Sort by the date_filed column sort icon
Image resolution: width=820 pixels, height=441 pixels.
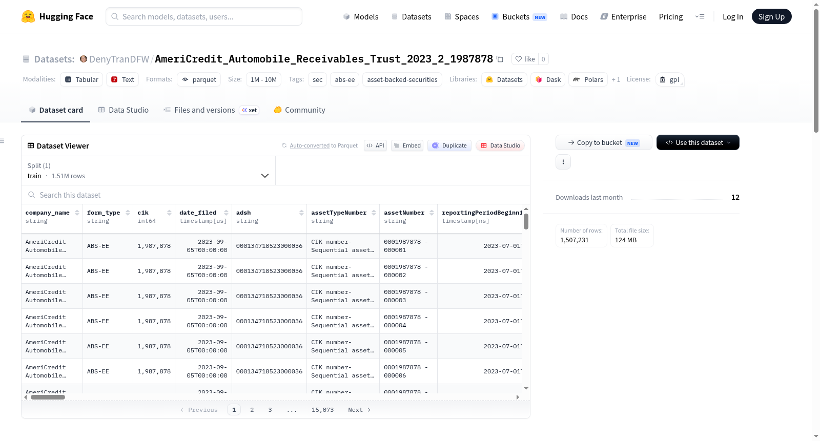(226, 213)
